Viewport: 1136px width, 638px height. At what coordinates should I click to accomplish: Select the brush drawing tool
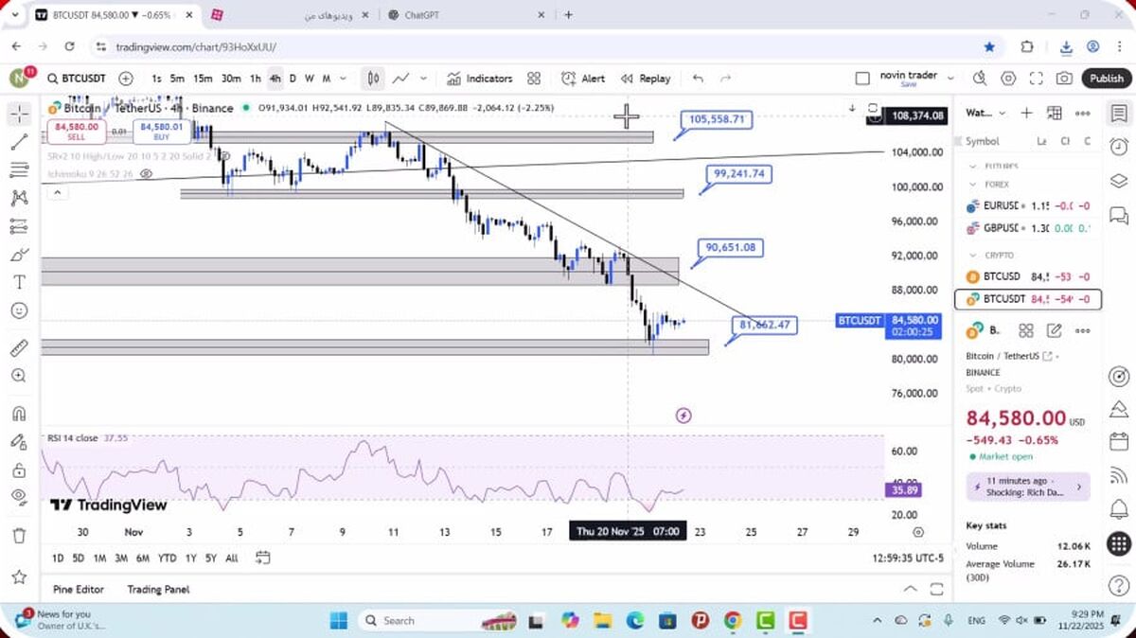[19, 254]
